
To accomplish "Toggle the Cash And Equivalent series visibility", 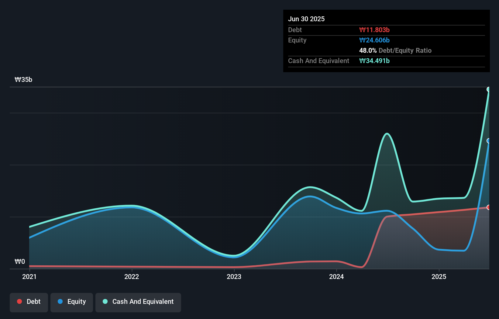I will tap(138, 302).
